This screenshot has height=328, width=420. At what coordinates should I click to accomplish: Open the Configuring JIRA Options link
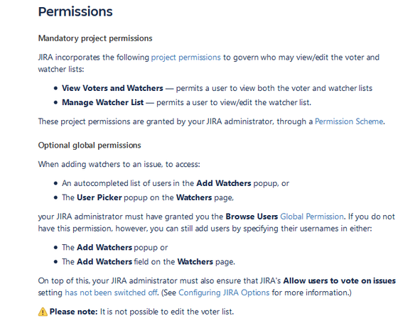tap(224, 293)
